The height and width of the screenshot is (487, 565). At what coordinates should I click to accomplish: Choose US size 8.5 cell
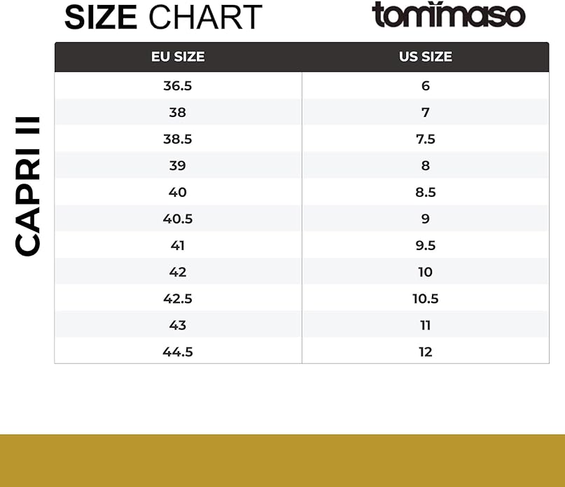[x=426, y=192]
